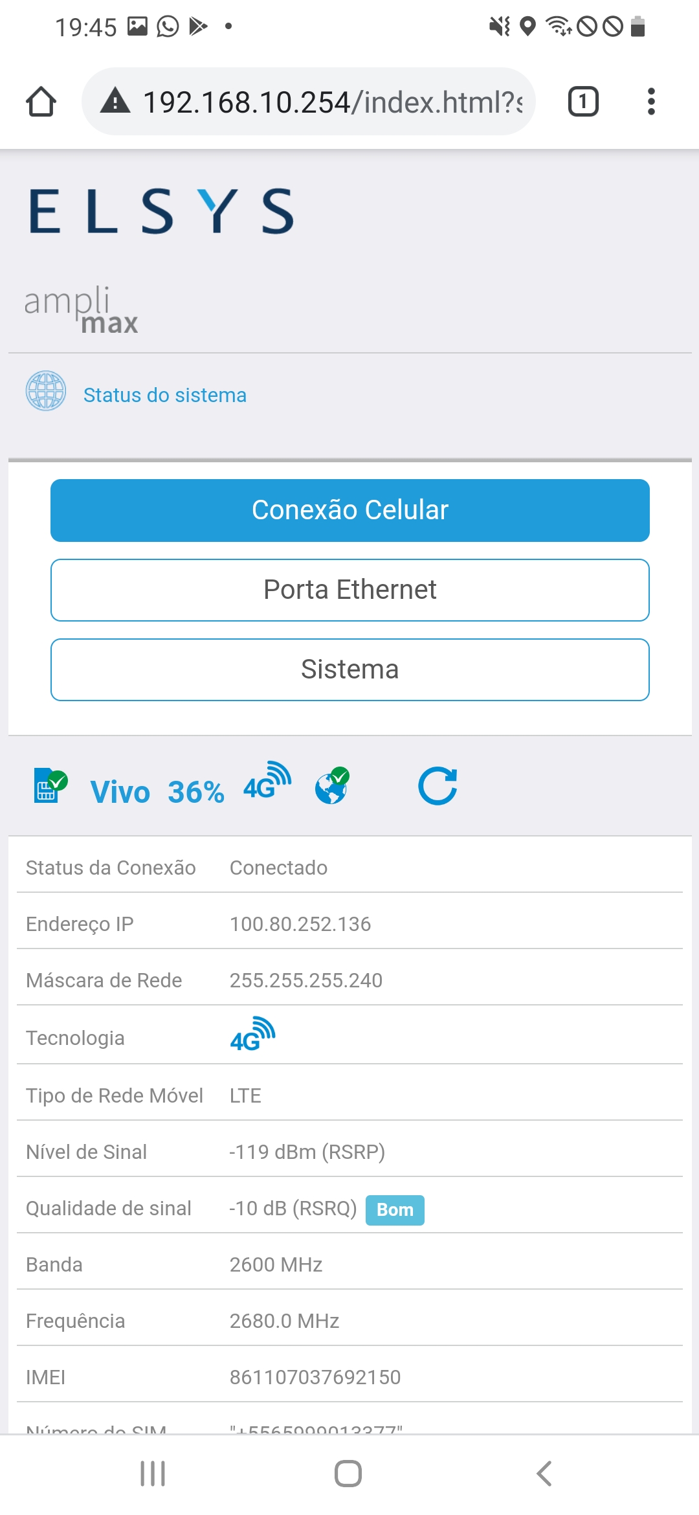
Task: Open the Sistema tab
Action: (x=349, y=669)
